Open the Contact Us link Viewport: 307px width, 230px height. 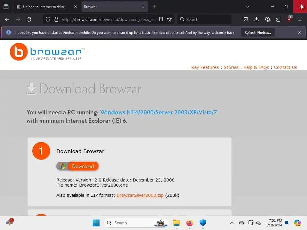coord(285,67)
